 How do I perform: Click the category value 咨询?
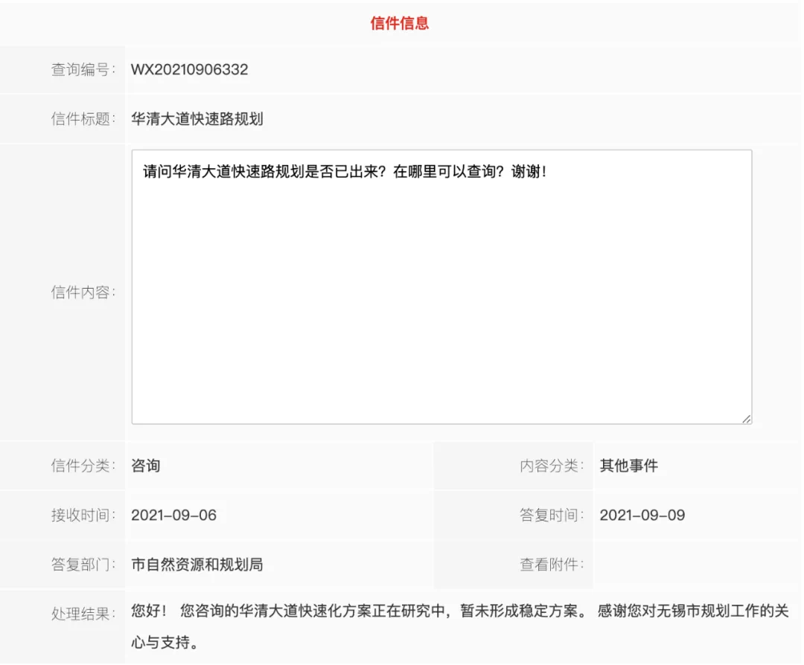[x=146, y=466]
